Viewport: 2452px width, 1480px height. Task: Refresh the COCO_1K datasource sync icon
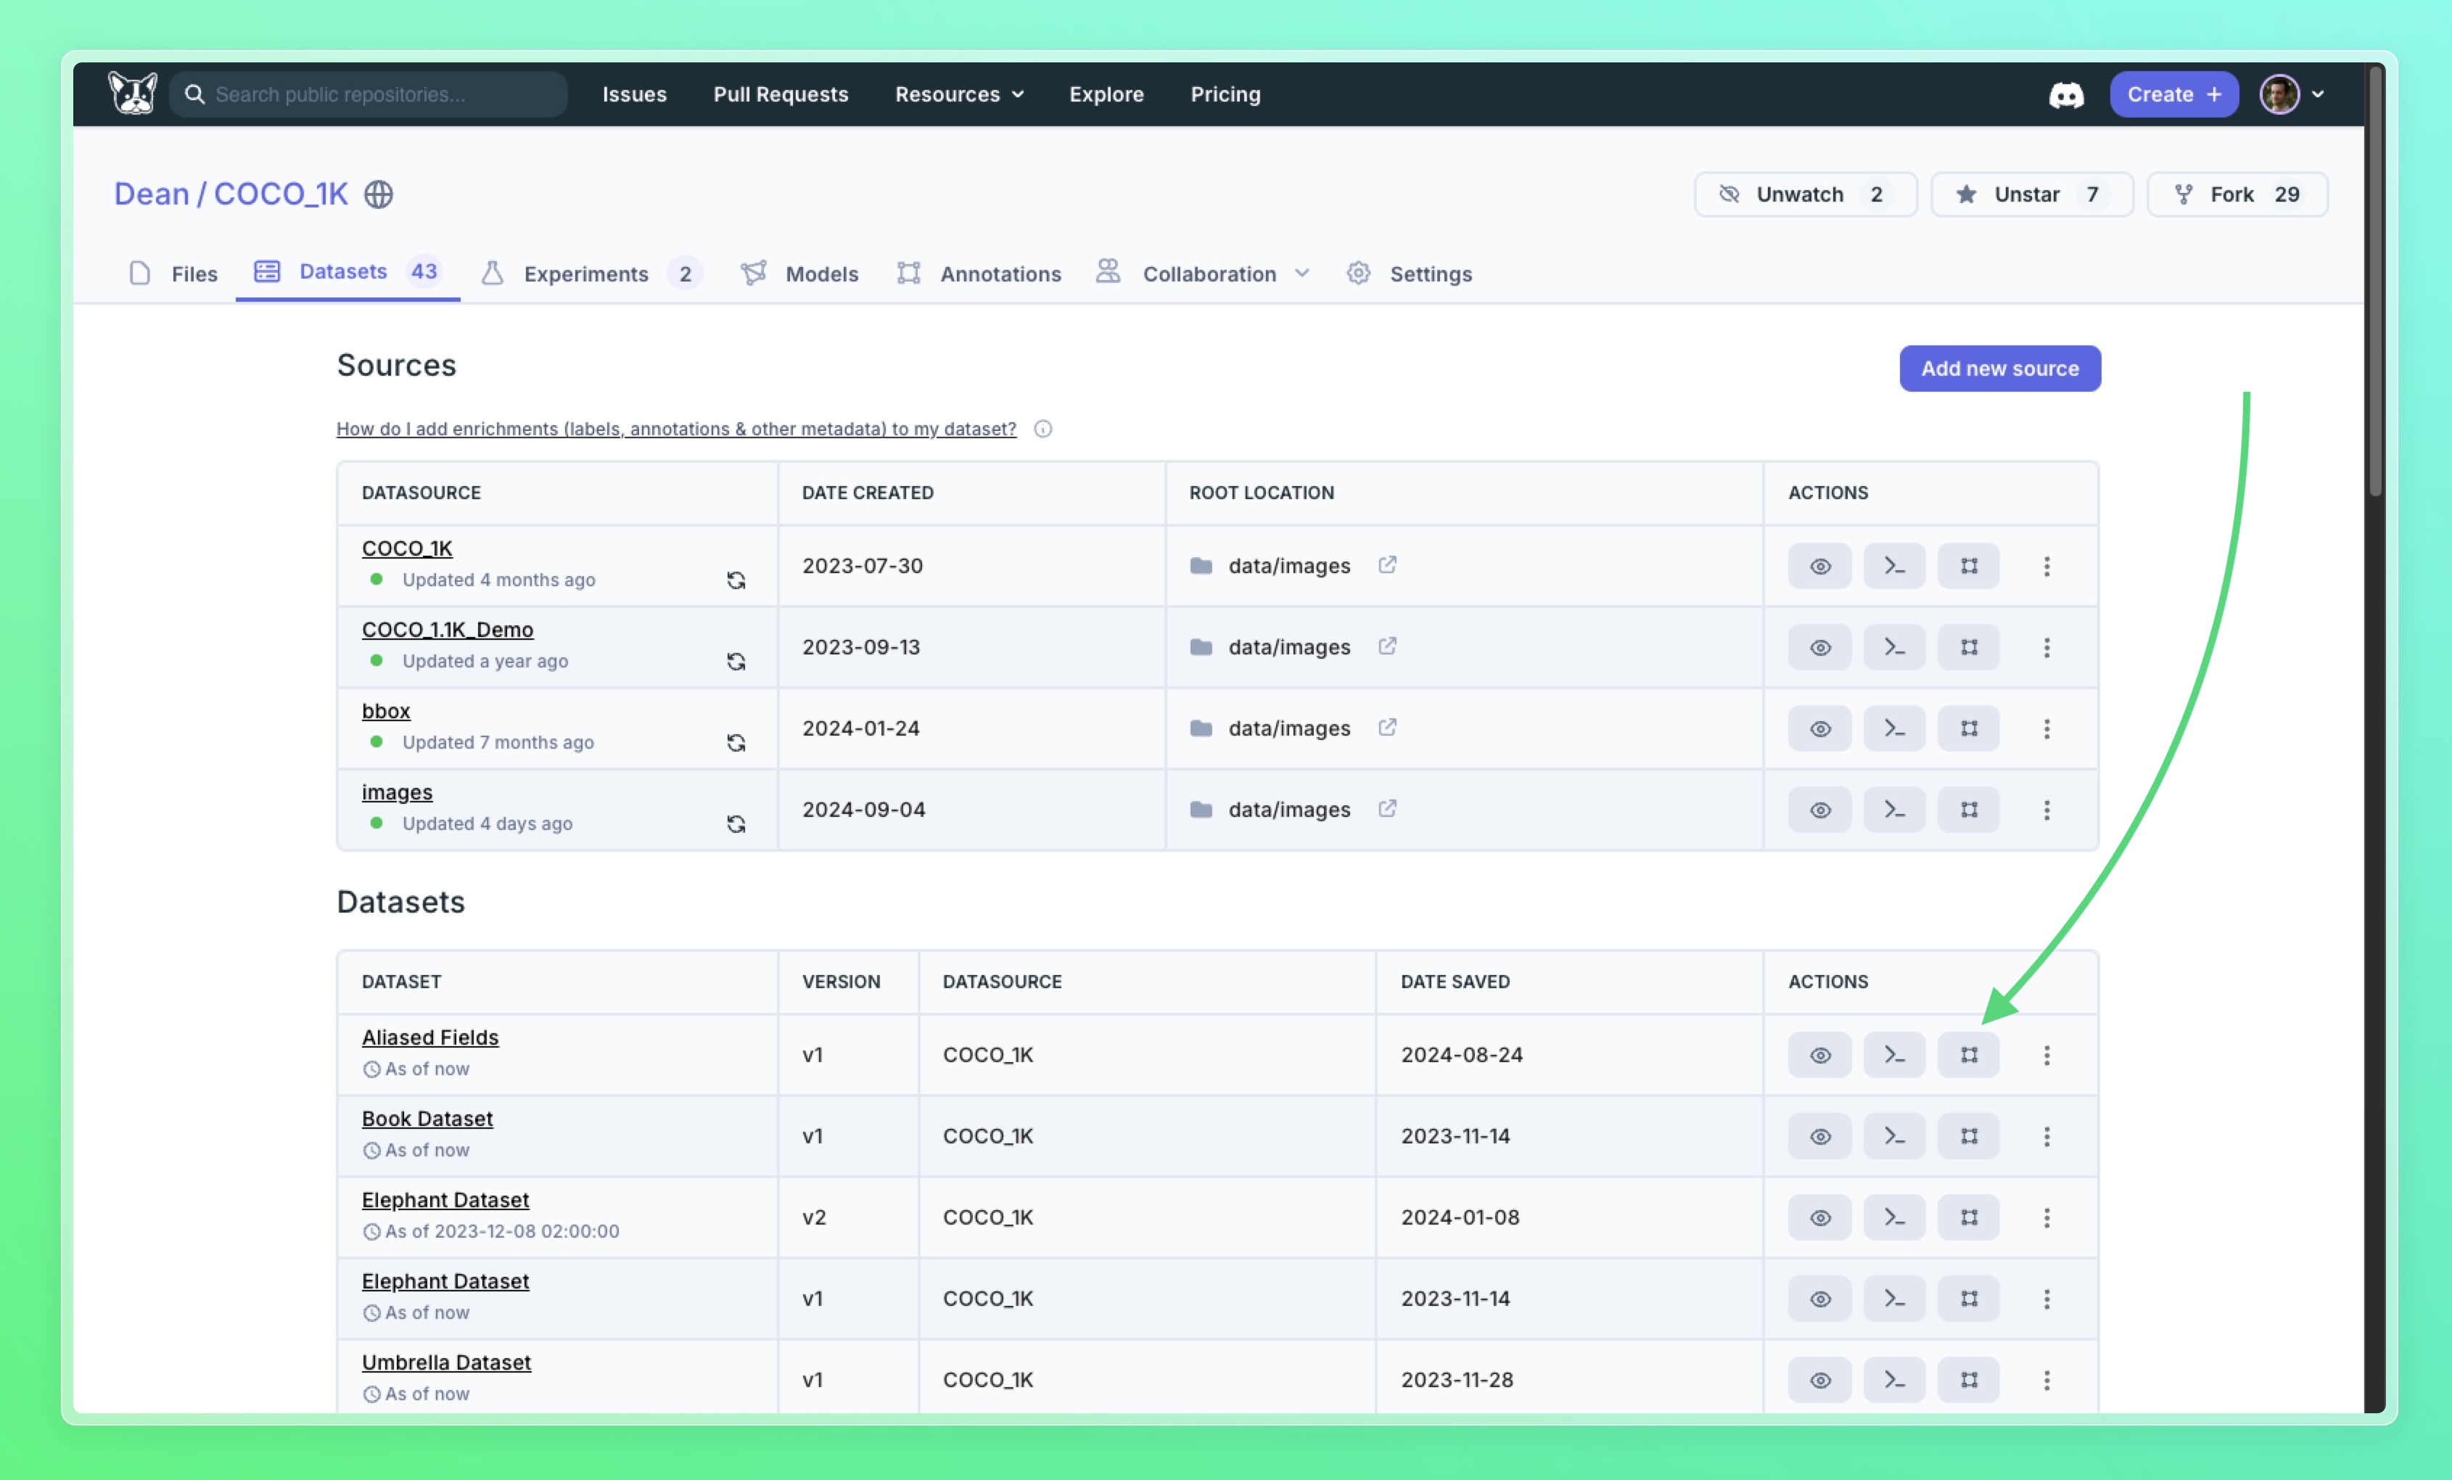click(736, 580)
